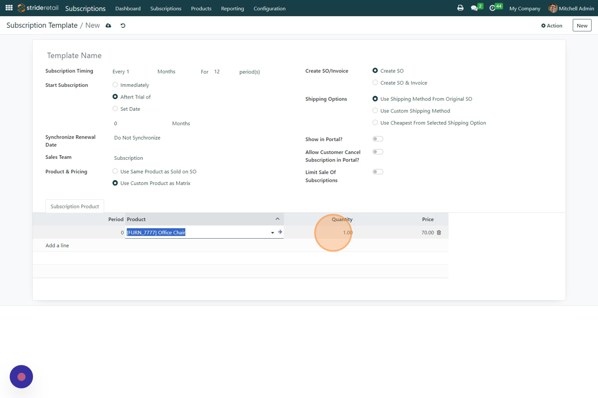This screenshot has height=398, width=598.
Task: Open the Reporting menu
Action: click(x=232, y=9)
